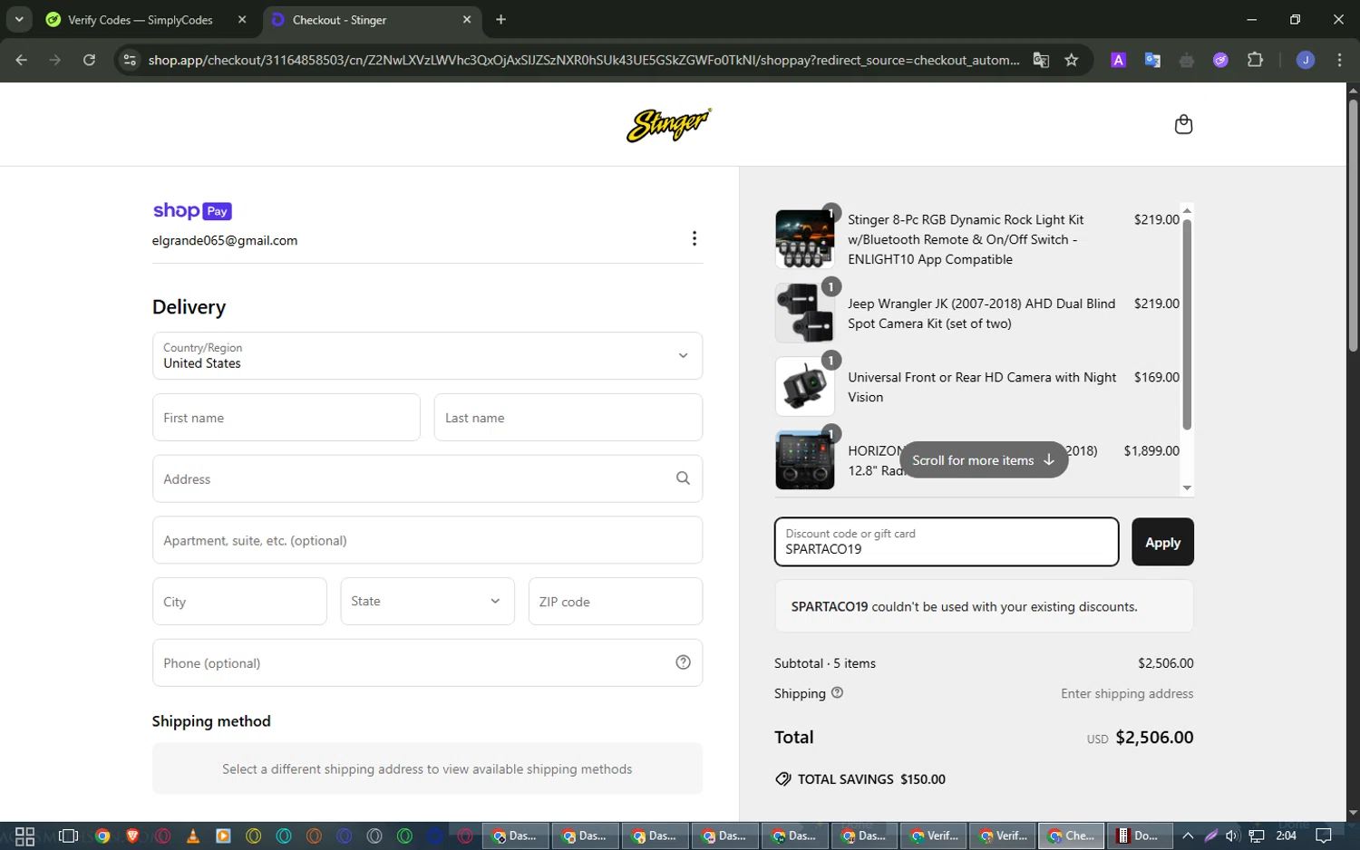Open the tab search dropdown arrow

tap(18, 19)
